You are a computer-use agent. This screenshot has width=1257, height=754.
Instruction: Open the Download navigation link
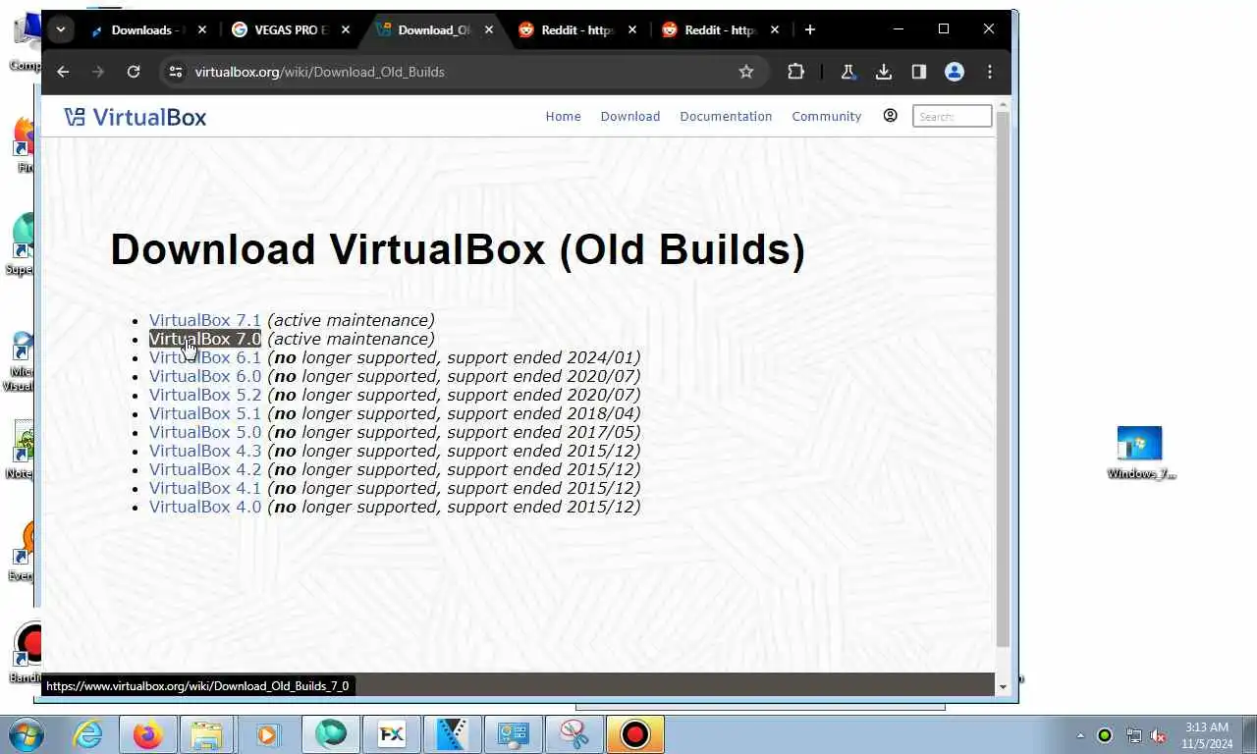click(x=630, y=116)
